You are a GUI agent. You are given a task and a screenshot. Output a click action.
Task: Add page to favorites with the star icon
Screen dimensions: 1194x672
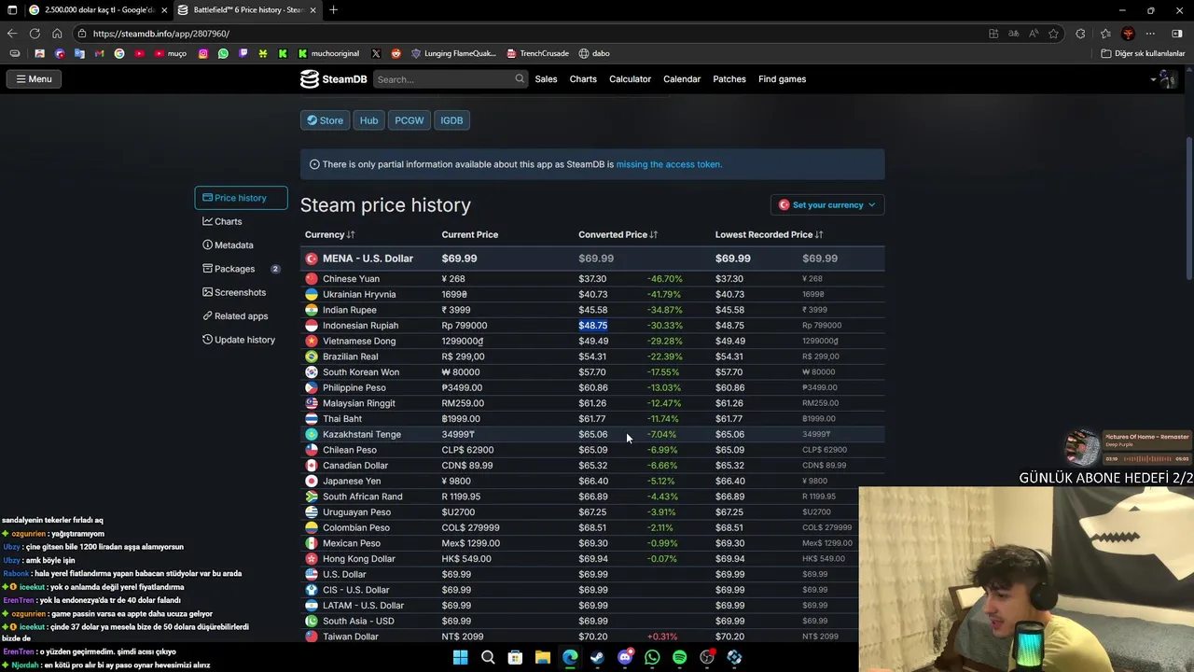pyautogui.click(x=1053, y=34)
